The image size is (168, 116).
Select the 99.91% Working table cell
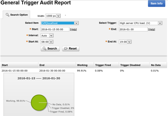pyautogui.click(x=82, y=71)
